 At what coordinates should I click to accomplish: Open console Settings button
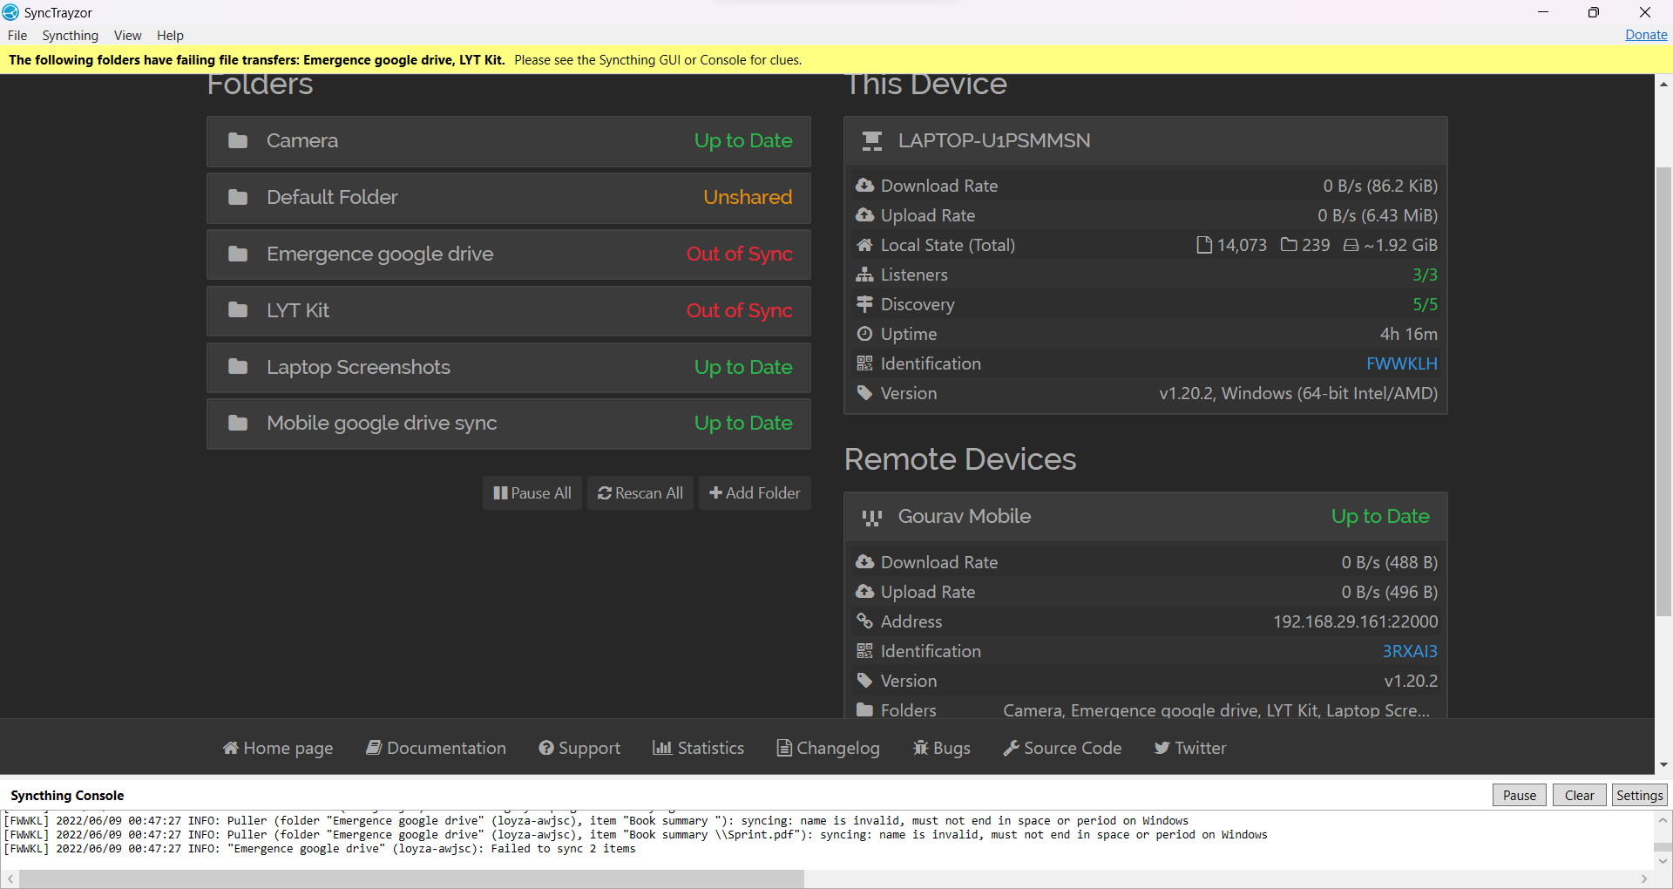pyautogui.click(x=1639, y=795)
